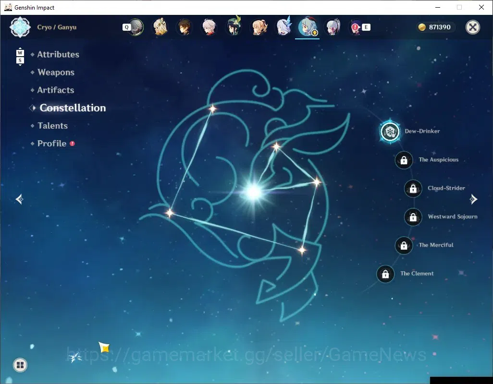
Task: Open the grid menu icon bottom-left
Action: [20, 365]
